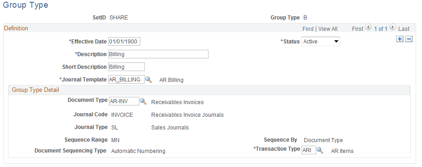Image resolution: width=422 pixels, height=167 pixels.
Task: Click the Sequence Range value MN
Action: pyautogui.click(x=115, y=140)
